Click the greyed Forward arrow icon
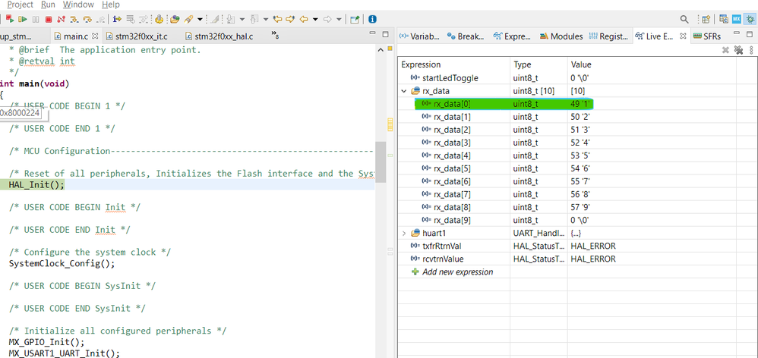 click(x=327, y=19)
